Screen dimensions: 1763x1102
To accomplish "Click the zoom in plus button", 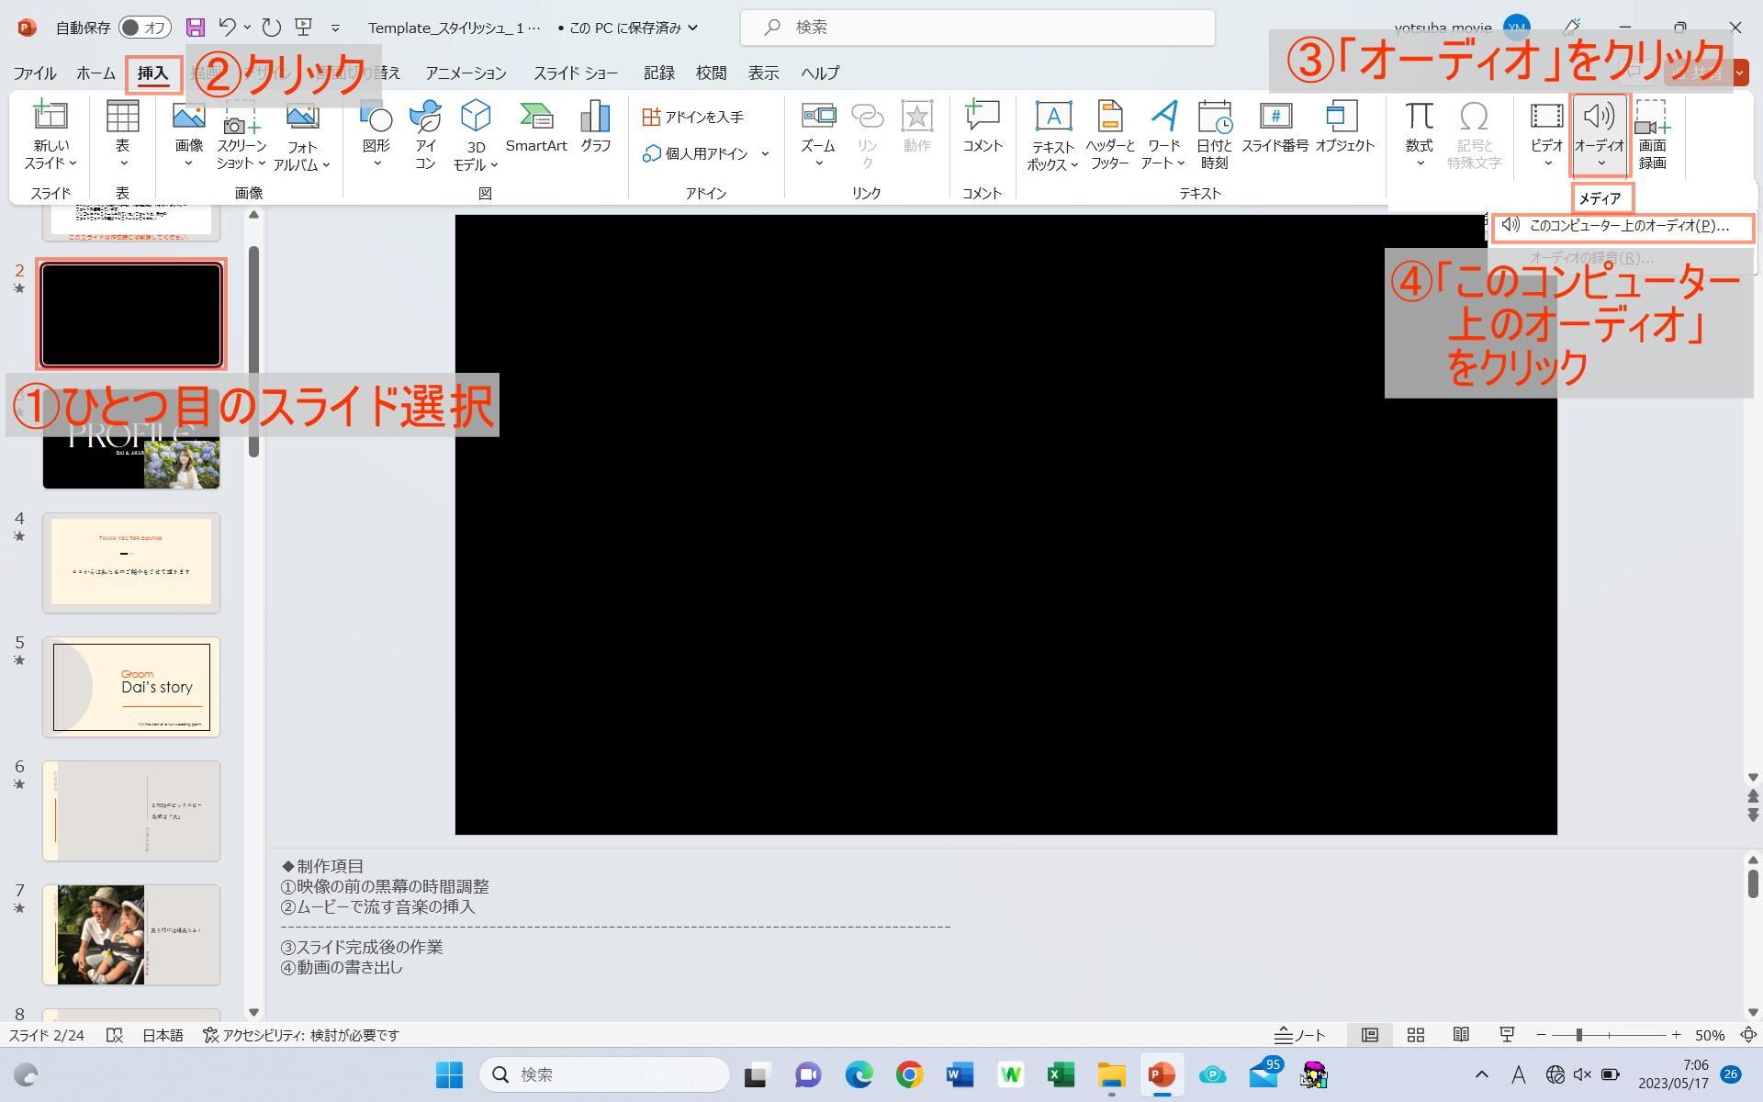I will [1676, 1035].
